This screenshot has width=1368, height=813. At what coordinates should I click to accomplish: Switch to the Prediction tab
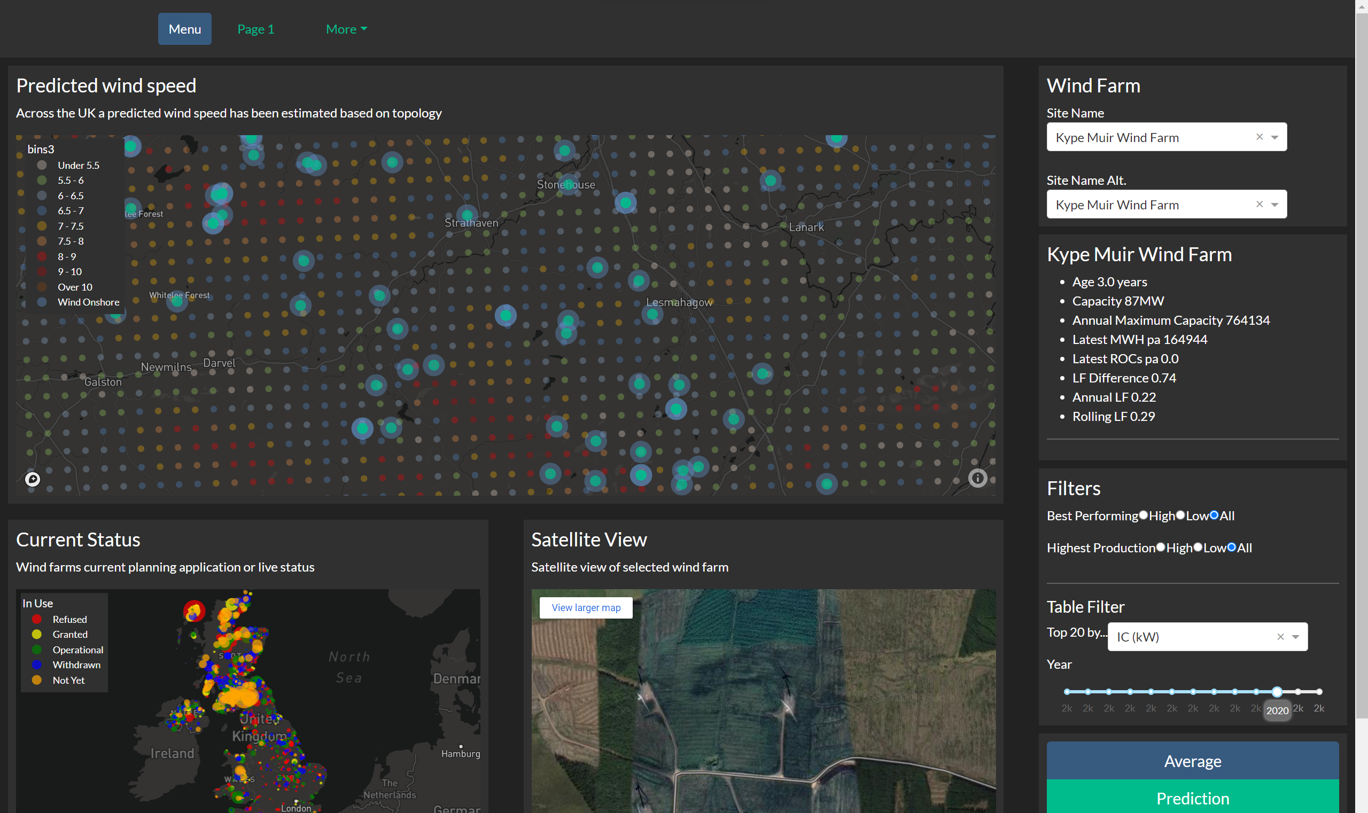[1192, 798]
